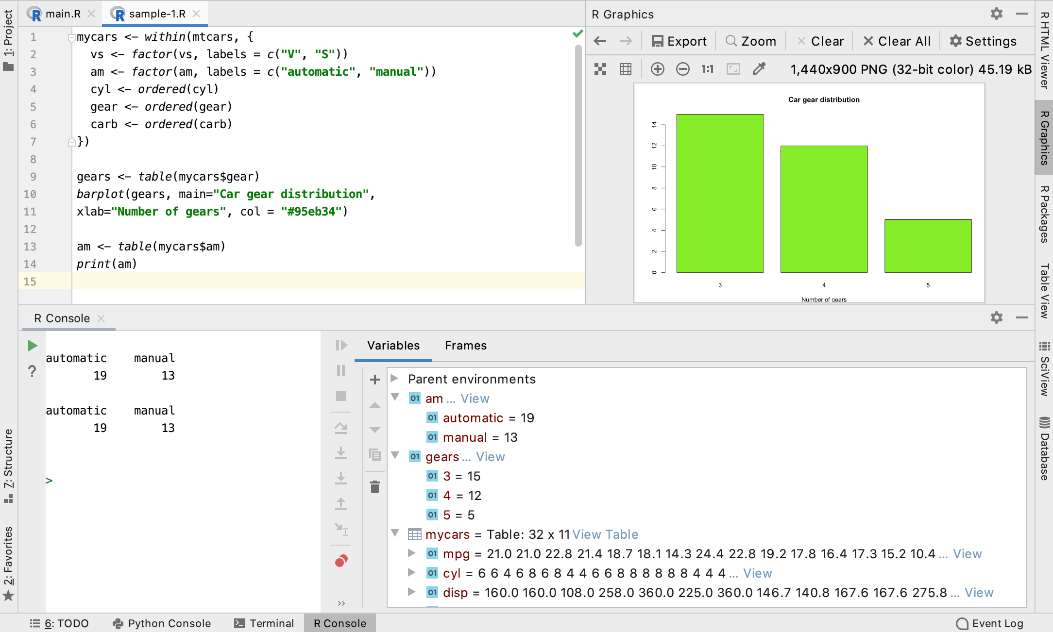Click the trash delete watch icon
Image resolution: width=1053 pixels, height=632 pixels.
(x=374, y=487)
